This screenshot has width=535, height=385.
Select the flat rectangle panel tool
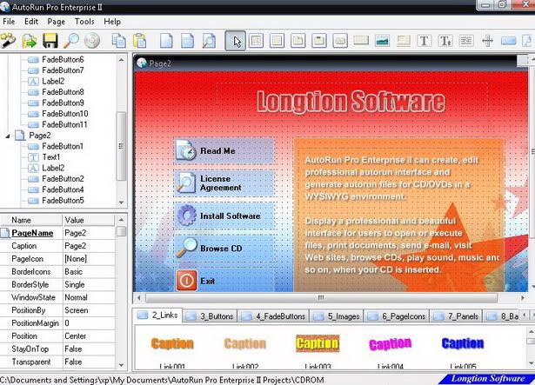tap(361, 41)
